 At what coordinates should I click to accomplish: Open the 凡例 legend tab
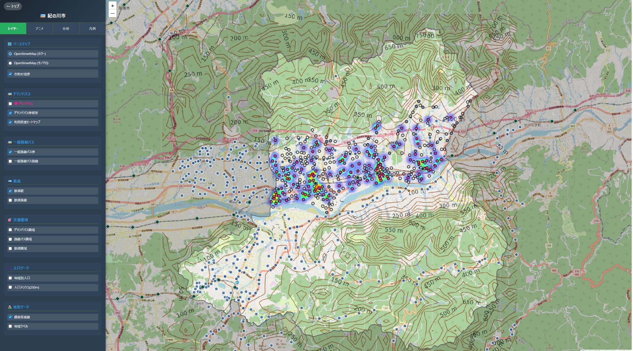click(x=92, y=28)
